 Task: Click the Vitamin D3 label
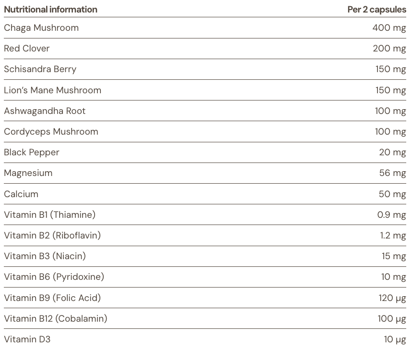click(x=27, y=339)
